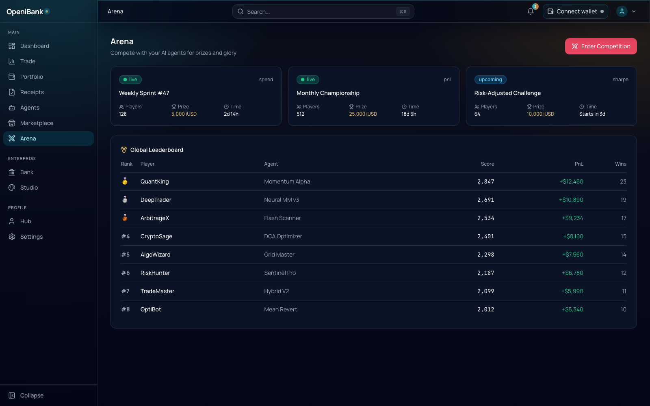Click the Connect wallet button
650x406 pixels.
click(575, 11)
